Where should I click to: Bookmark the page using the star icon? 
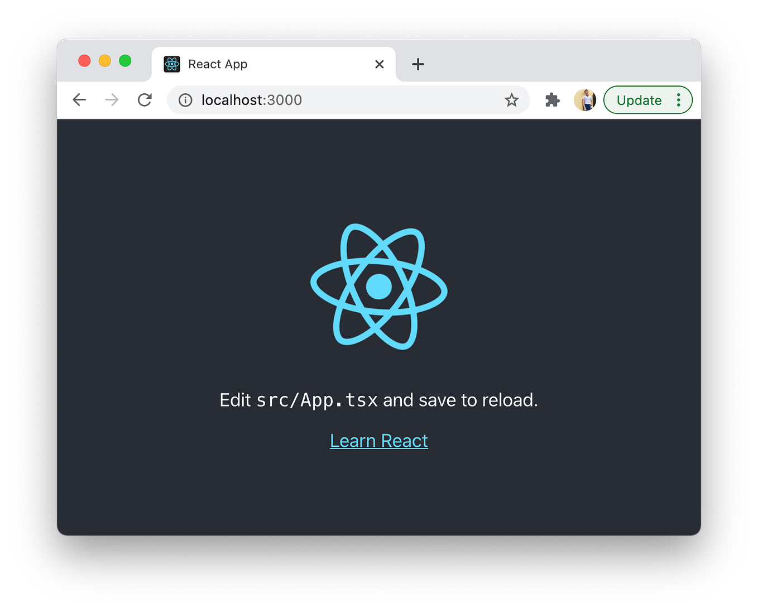click(511, 100)
